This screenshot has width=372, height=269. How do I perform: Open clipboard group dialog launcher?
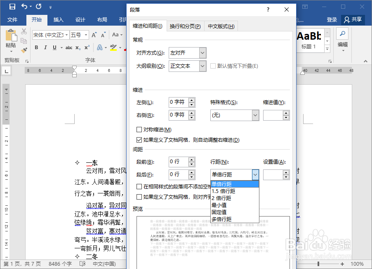pos(27,61)
